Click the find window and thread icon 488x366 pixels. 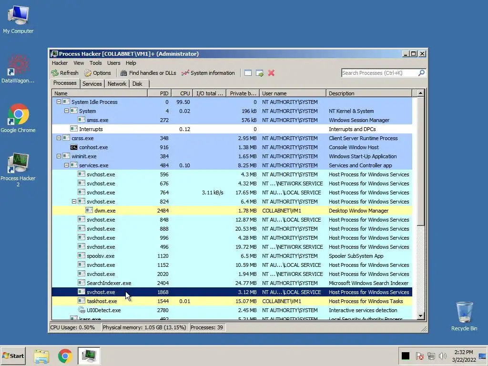tap(260, 73)
